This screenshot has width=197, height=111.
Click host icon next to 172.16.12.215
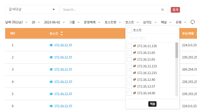point(135,73)
